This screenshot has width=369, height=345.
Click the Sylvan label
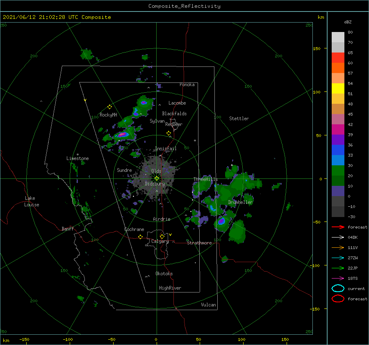coord(157,121)
